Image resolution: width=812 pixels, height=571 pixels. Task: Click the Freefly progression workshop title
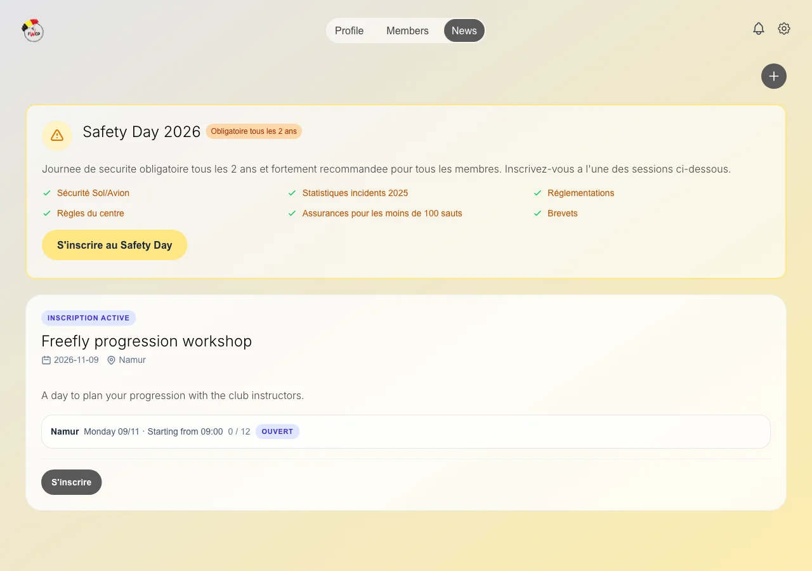(x=147, y=341)
